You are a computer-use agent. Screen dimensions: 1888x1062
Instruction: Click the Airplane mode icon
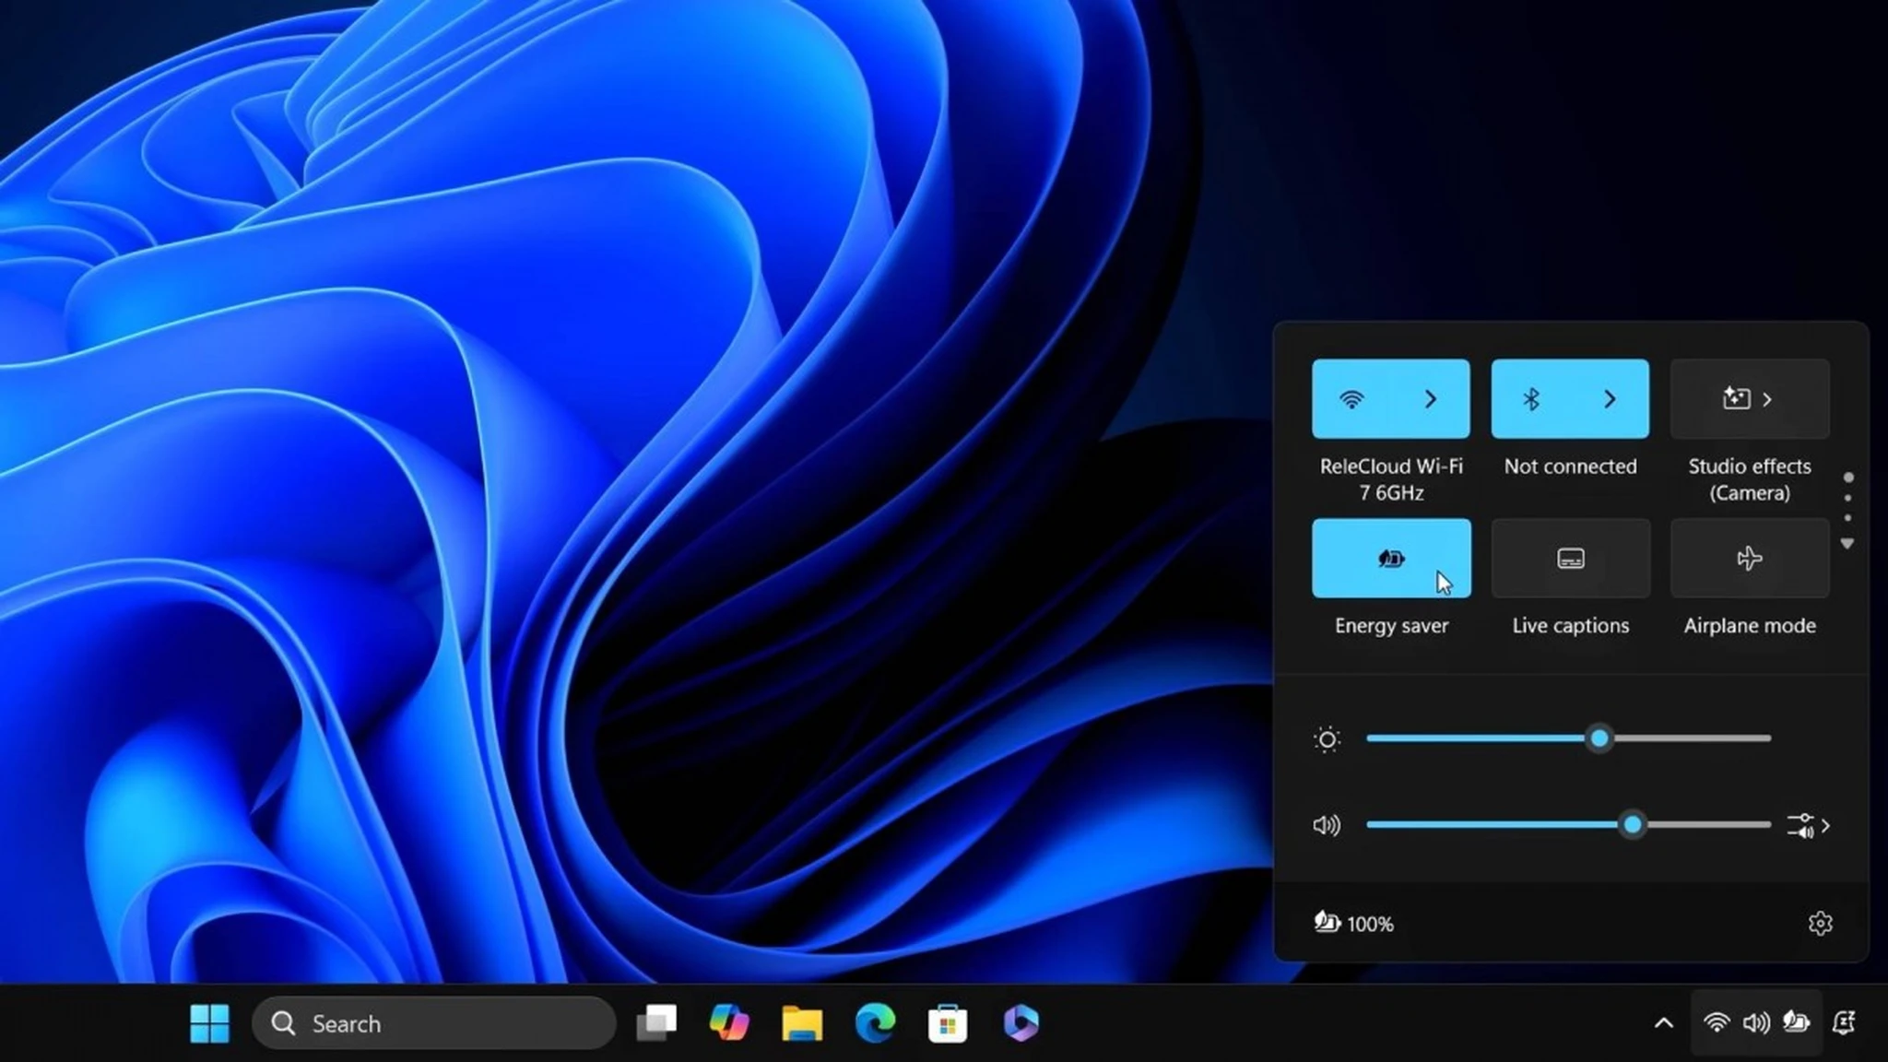click(1749, 558)
